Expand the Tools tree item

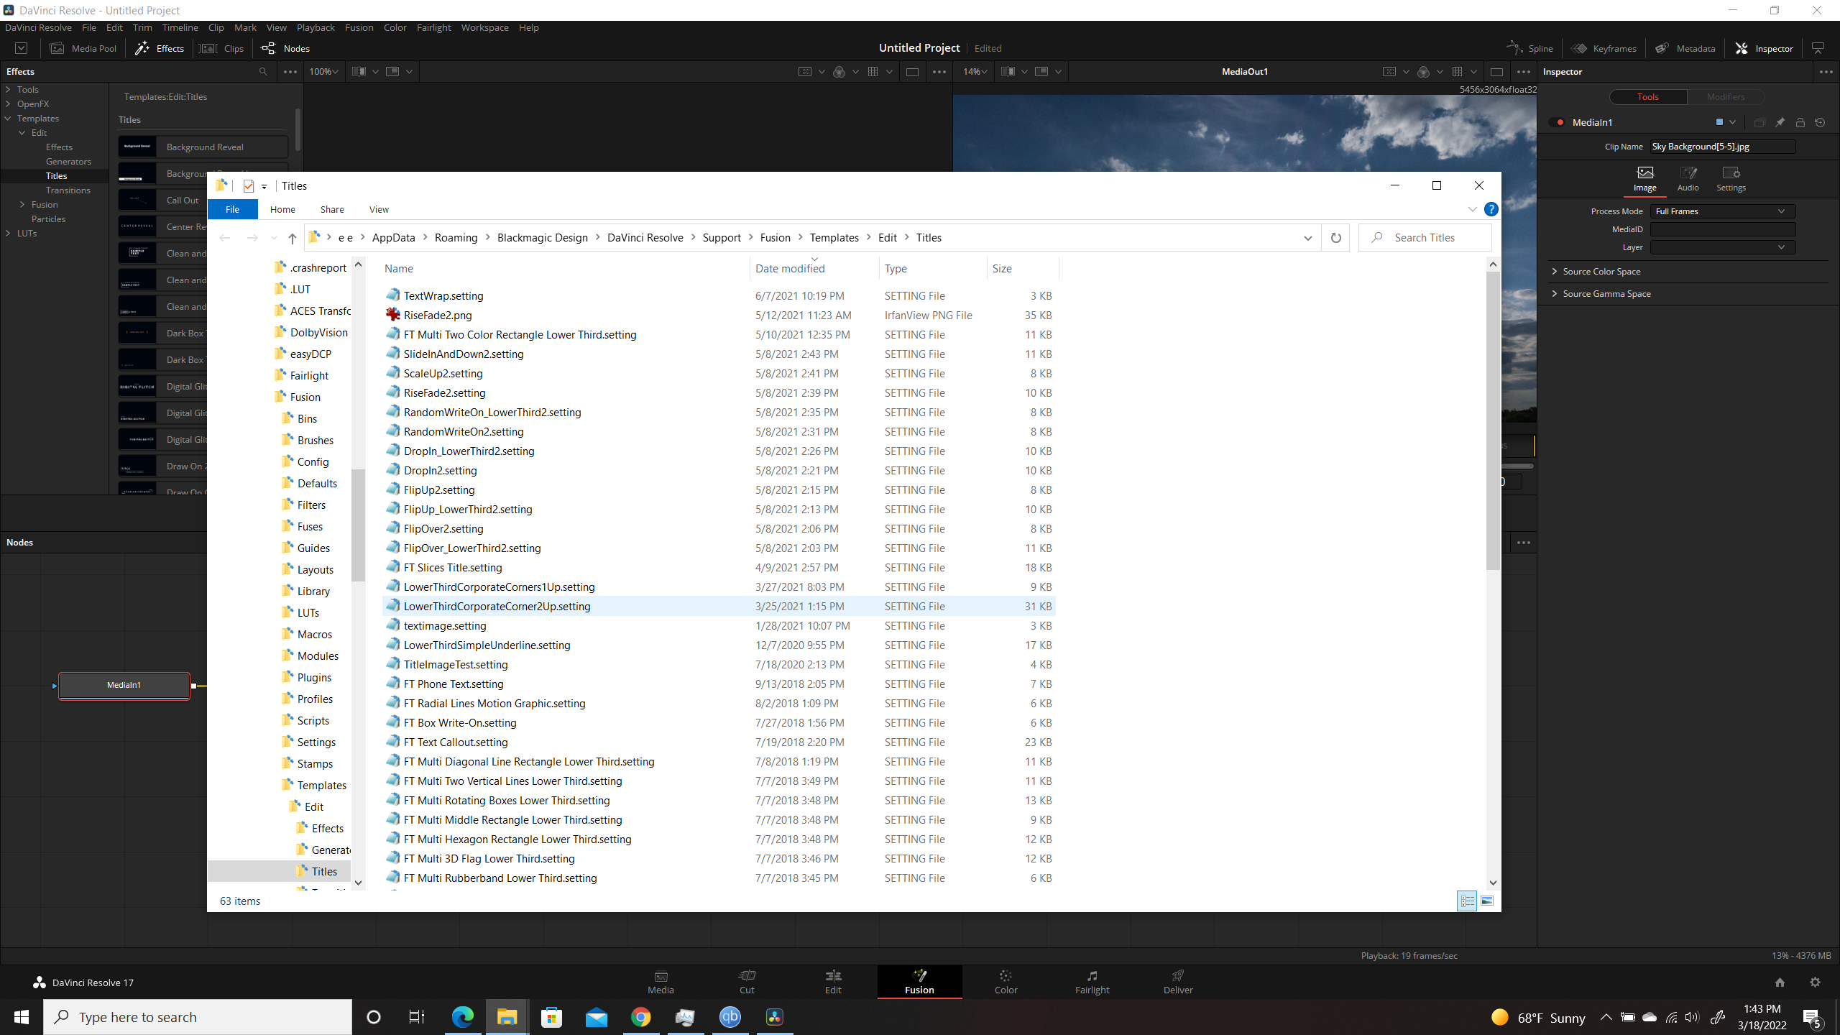click(x=8, y=90)
